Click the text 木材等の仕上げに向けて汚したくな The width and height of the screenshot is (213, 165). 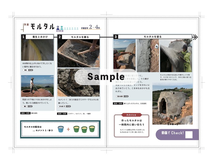pyautogui.click(x=37, y=63)
